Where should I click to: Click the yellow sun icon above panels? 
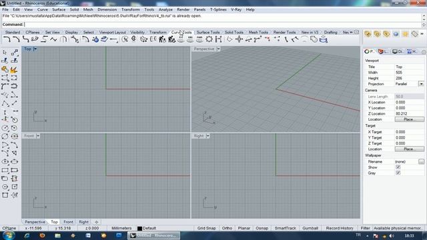point(405,34)
